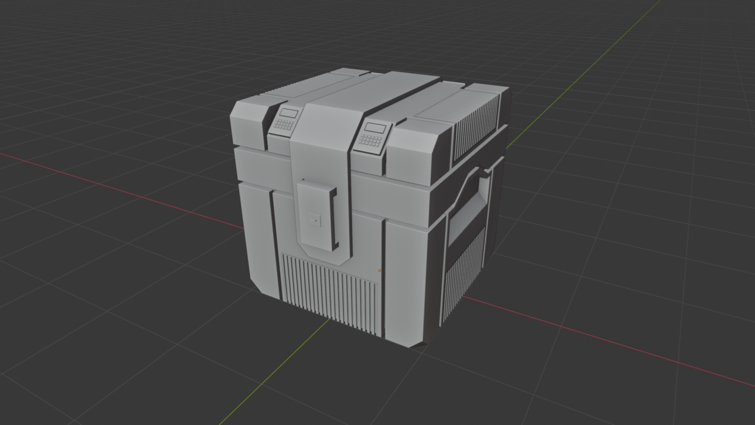This screenshot has height=425, width=755.
Task: Click the orange origin dot on the crate
Action: point(379,270)
